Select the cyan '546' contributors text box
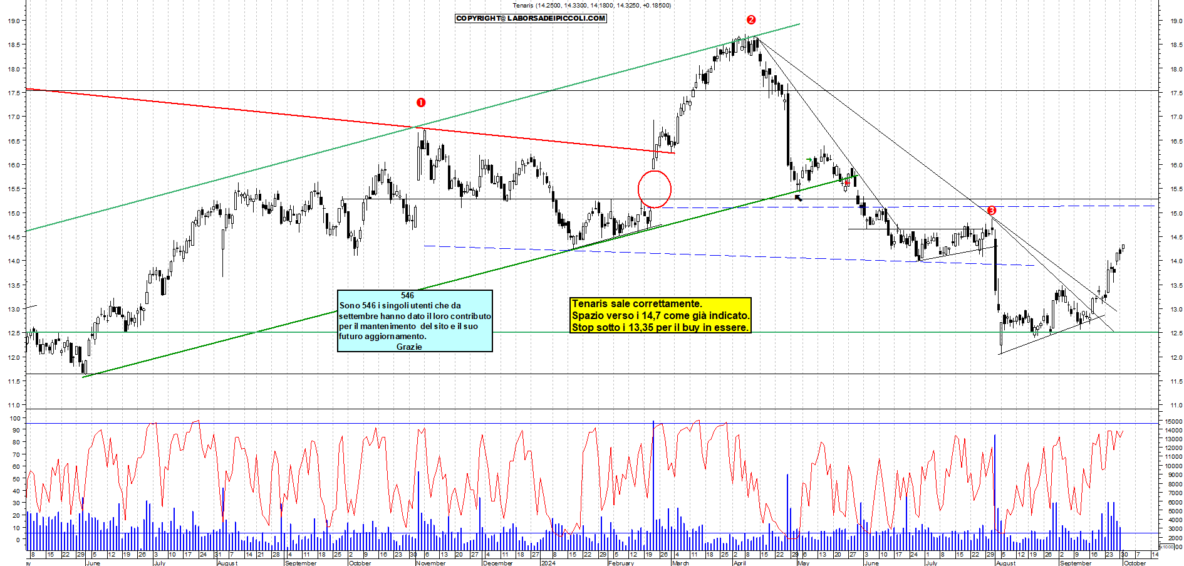Viewport: 1184px width, 566px height. click(x=415, y=320)
